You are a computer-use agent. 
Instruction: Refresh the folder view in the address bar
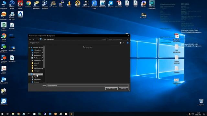pyautogui.click(x=105, y=39)
